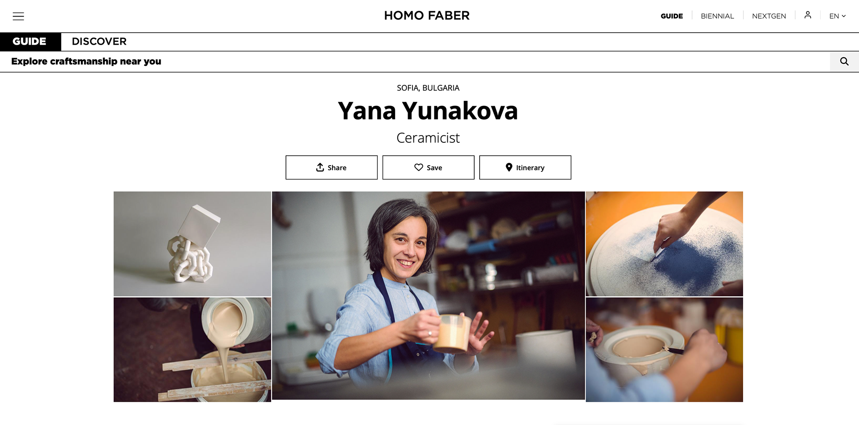
Task: Open NEXTGEN from top navigation
Action: [769, 16]
